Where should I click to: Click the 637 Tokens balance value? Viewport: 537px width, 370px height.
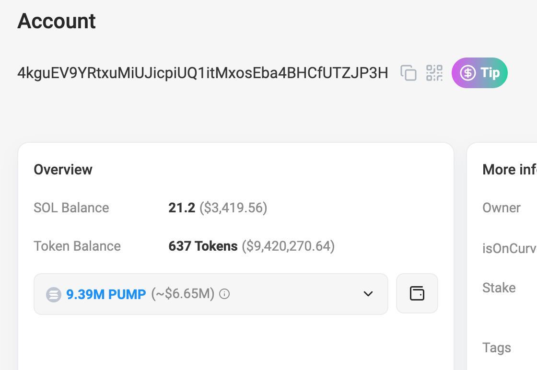click(x=203, y=246)
